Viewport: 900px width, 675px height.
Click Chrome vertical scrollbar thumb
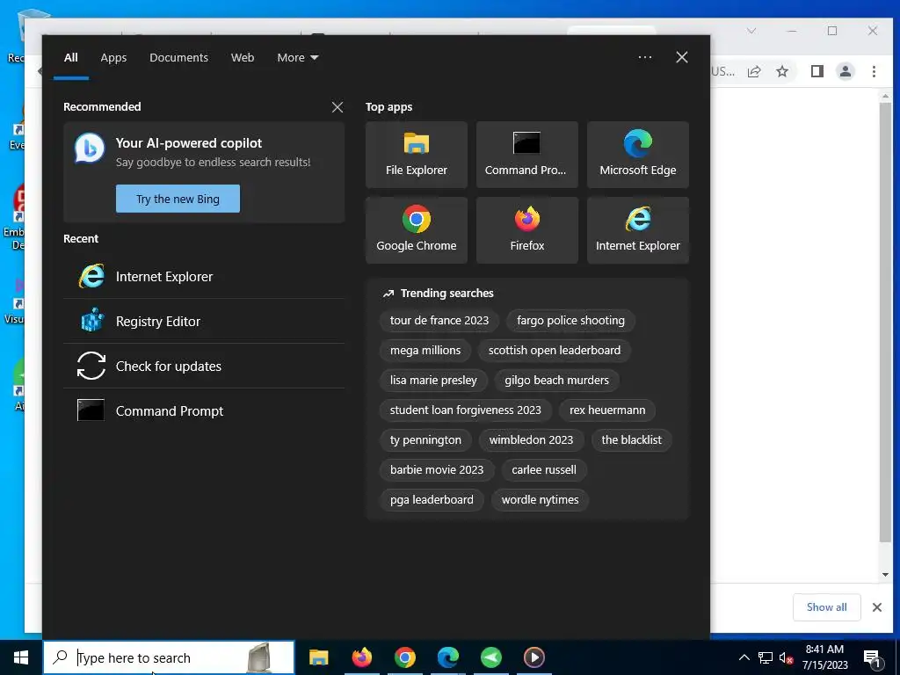[885, 322]
